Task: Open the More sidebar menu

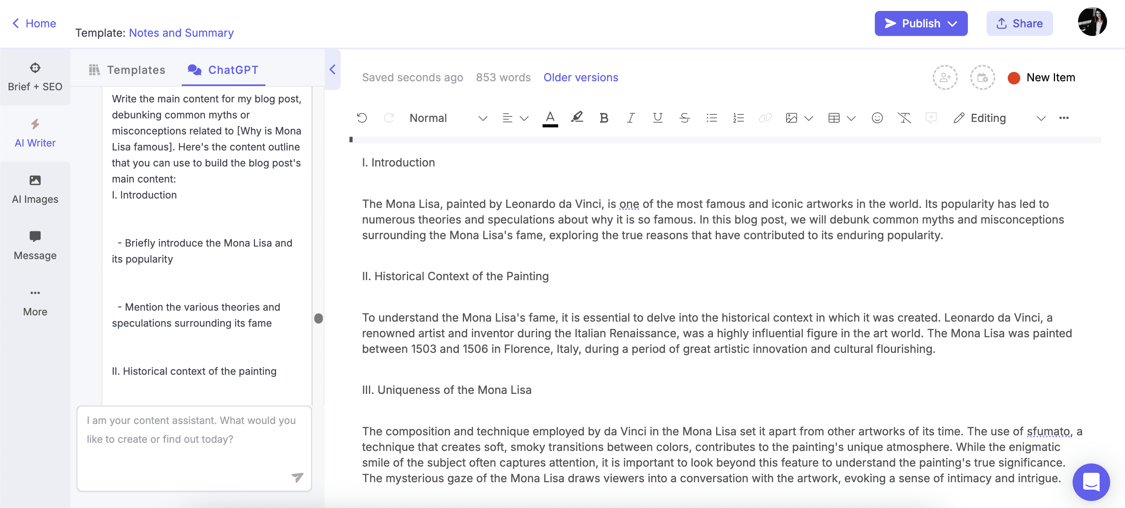Action: click(35, 302)
